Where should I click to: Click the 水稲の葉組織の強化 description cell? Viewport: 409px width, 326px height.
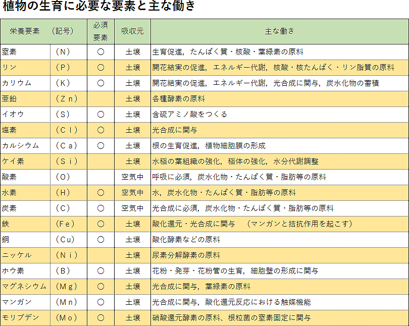[x=280, y=161]
